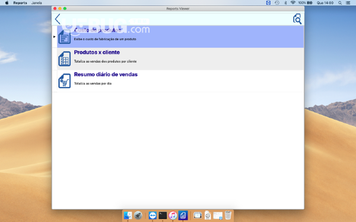
Task: Click the Qua 14:00 clock
Action: [325, 3]
